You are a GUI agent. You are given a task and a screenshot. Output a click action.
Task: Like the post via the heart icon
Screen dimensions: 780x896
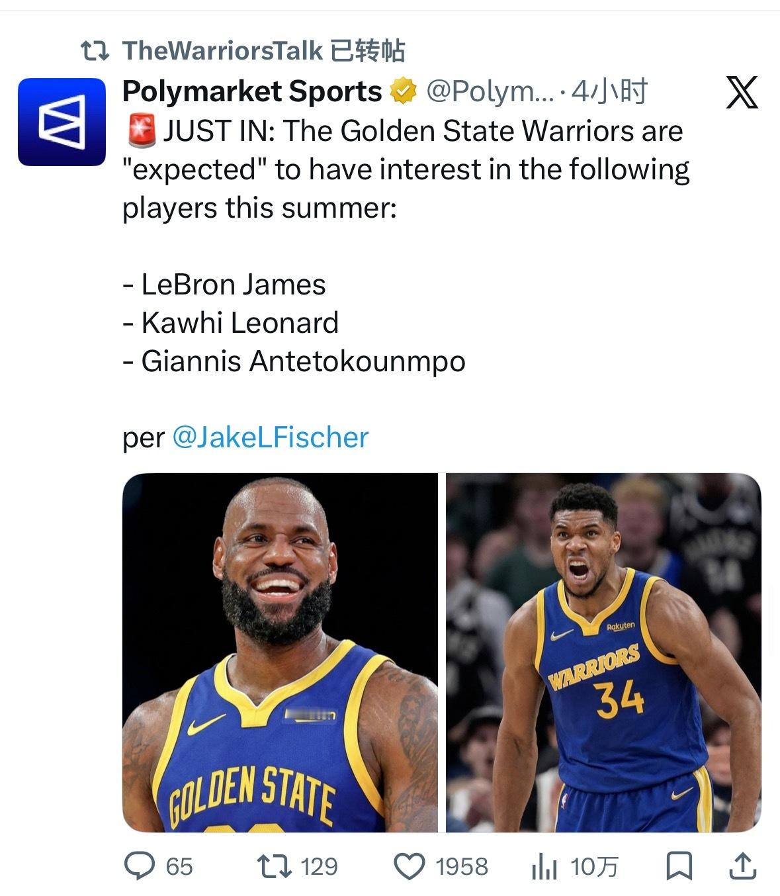(410, 866)
